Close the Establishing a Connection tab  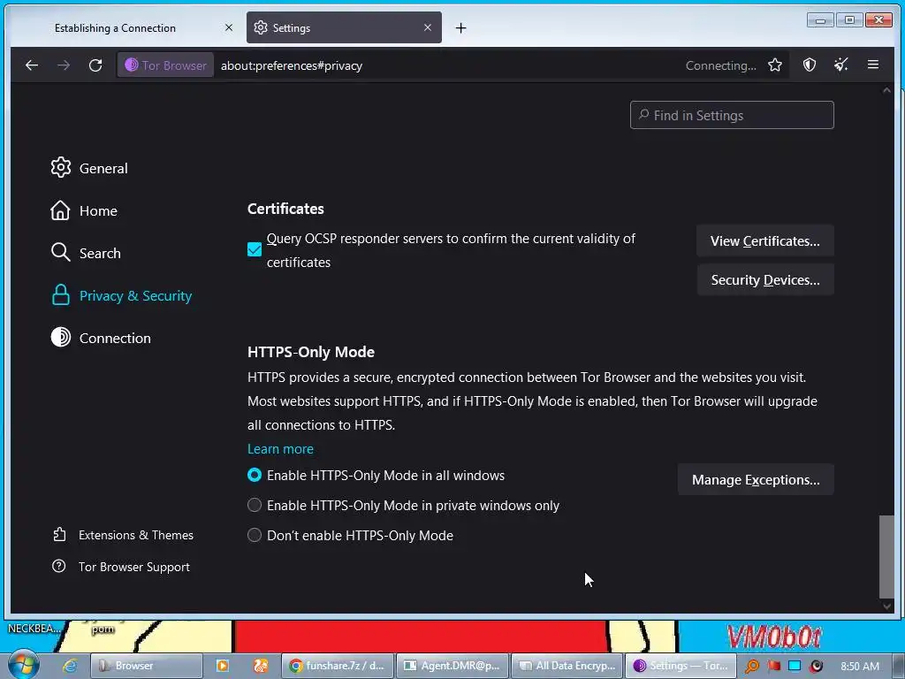point(229,27)
